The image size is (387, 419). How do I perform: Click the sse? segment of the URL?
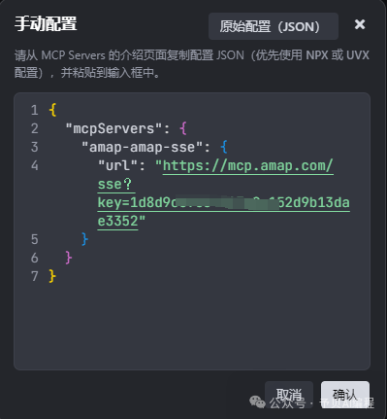(115, 185)
